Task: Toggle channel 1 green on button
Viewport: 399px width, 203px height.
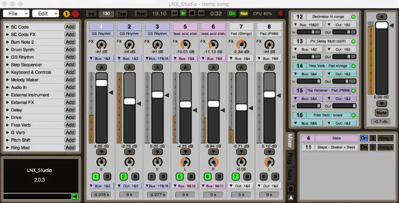Action: pyautogui.click(x=96, y=177)
